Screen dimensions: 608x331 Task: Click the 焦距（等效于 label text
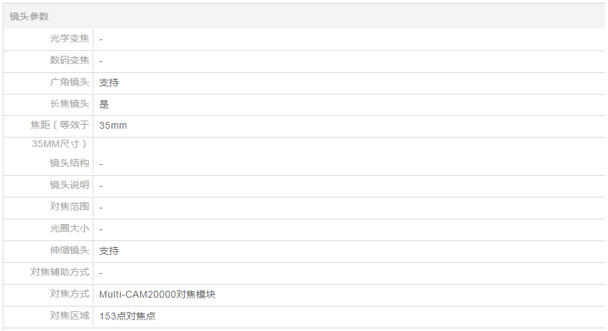pyautogui.click(x=59, y=125)
